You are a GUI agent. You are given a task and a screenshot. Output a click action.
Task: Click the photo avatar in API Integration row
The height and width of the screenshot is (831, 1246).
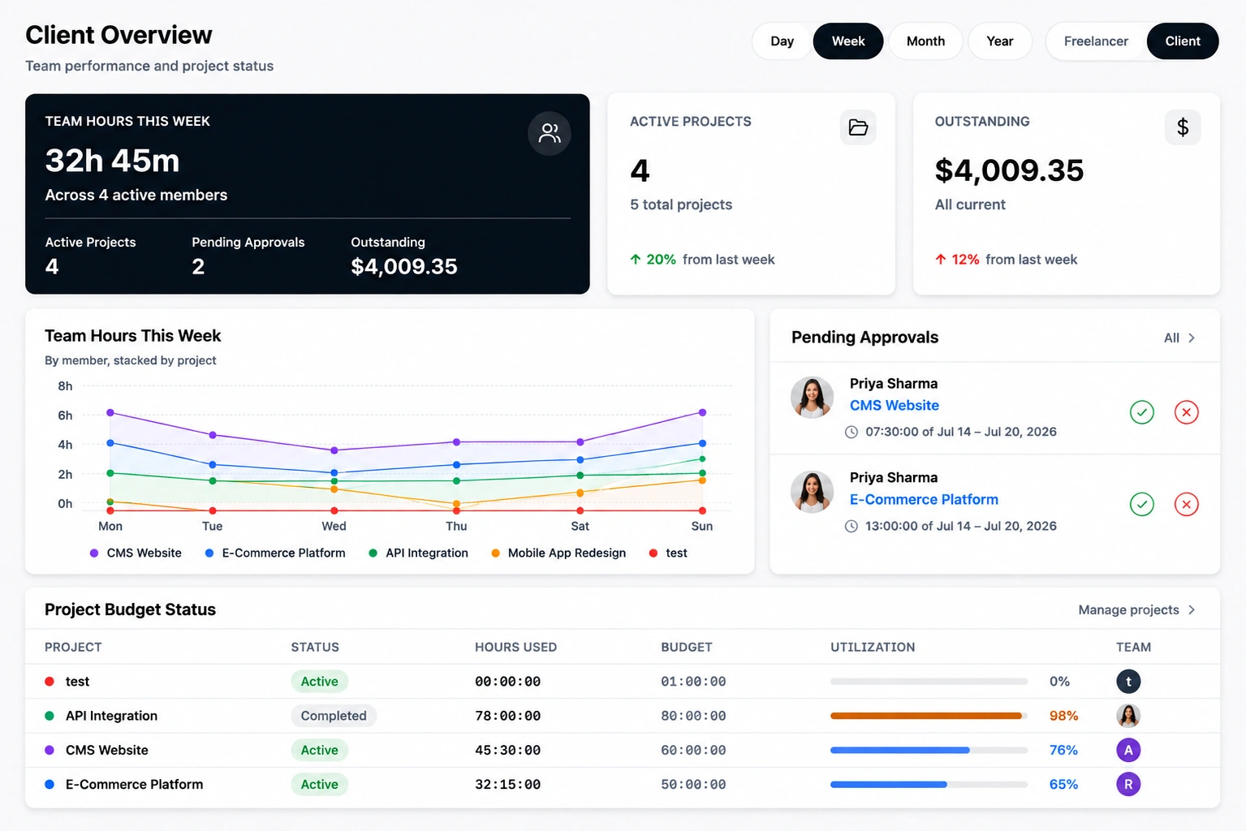click(1128, 716)
